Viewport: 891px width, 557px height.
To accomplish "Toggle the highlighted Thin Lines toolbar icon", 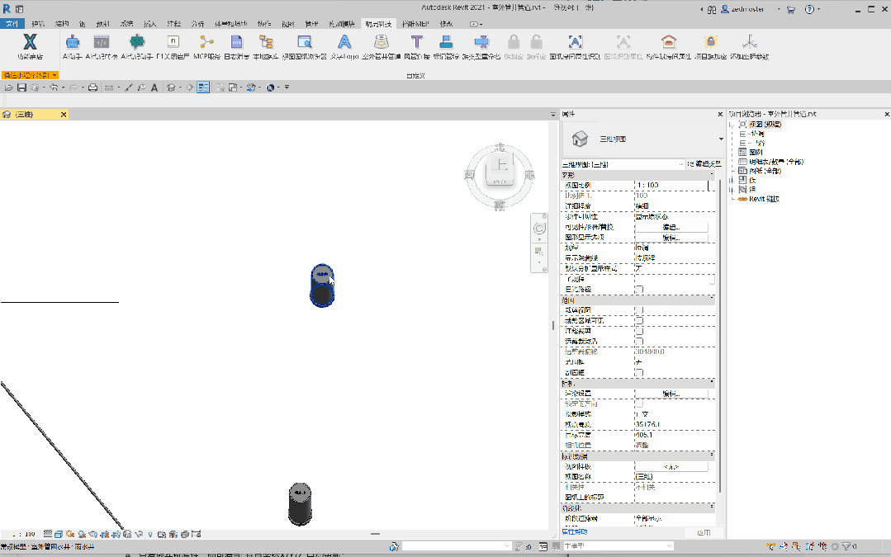I will pos(203,87).
